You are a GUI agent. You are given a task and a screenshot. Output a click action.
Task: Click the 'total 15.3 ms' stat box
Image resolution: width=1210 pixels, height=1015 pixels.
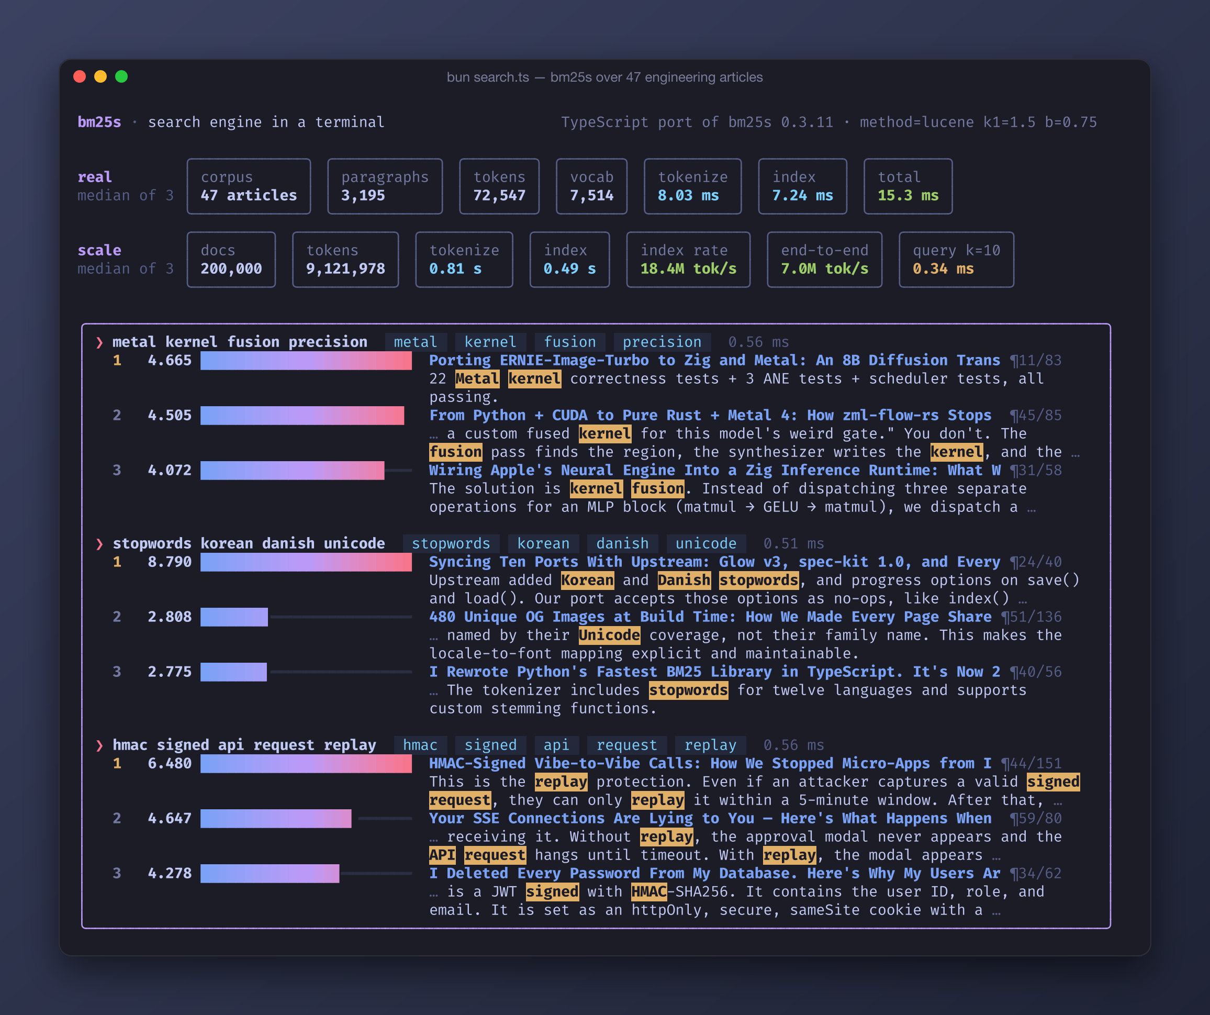(907, 186)
